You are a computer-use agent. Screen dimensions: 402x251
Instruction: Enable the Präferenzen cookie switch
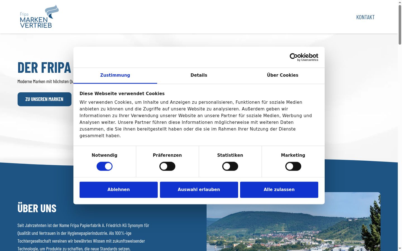(167, 166)
